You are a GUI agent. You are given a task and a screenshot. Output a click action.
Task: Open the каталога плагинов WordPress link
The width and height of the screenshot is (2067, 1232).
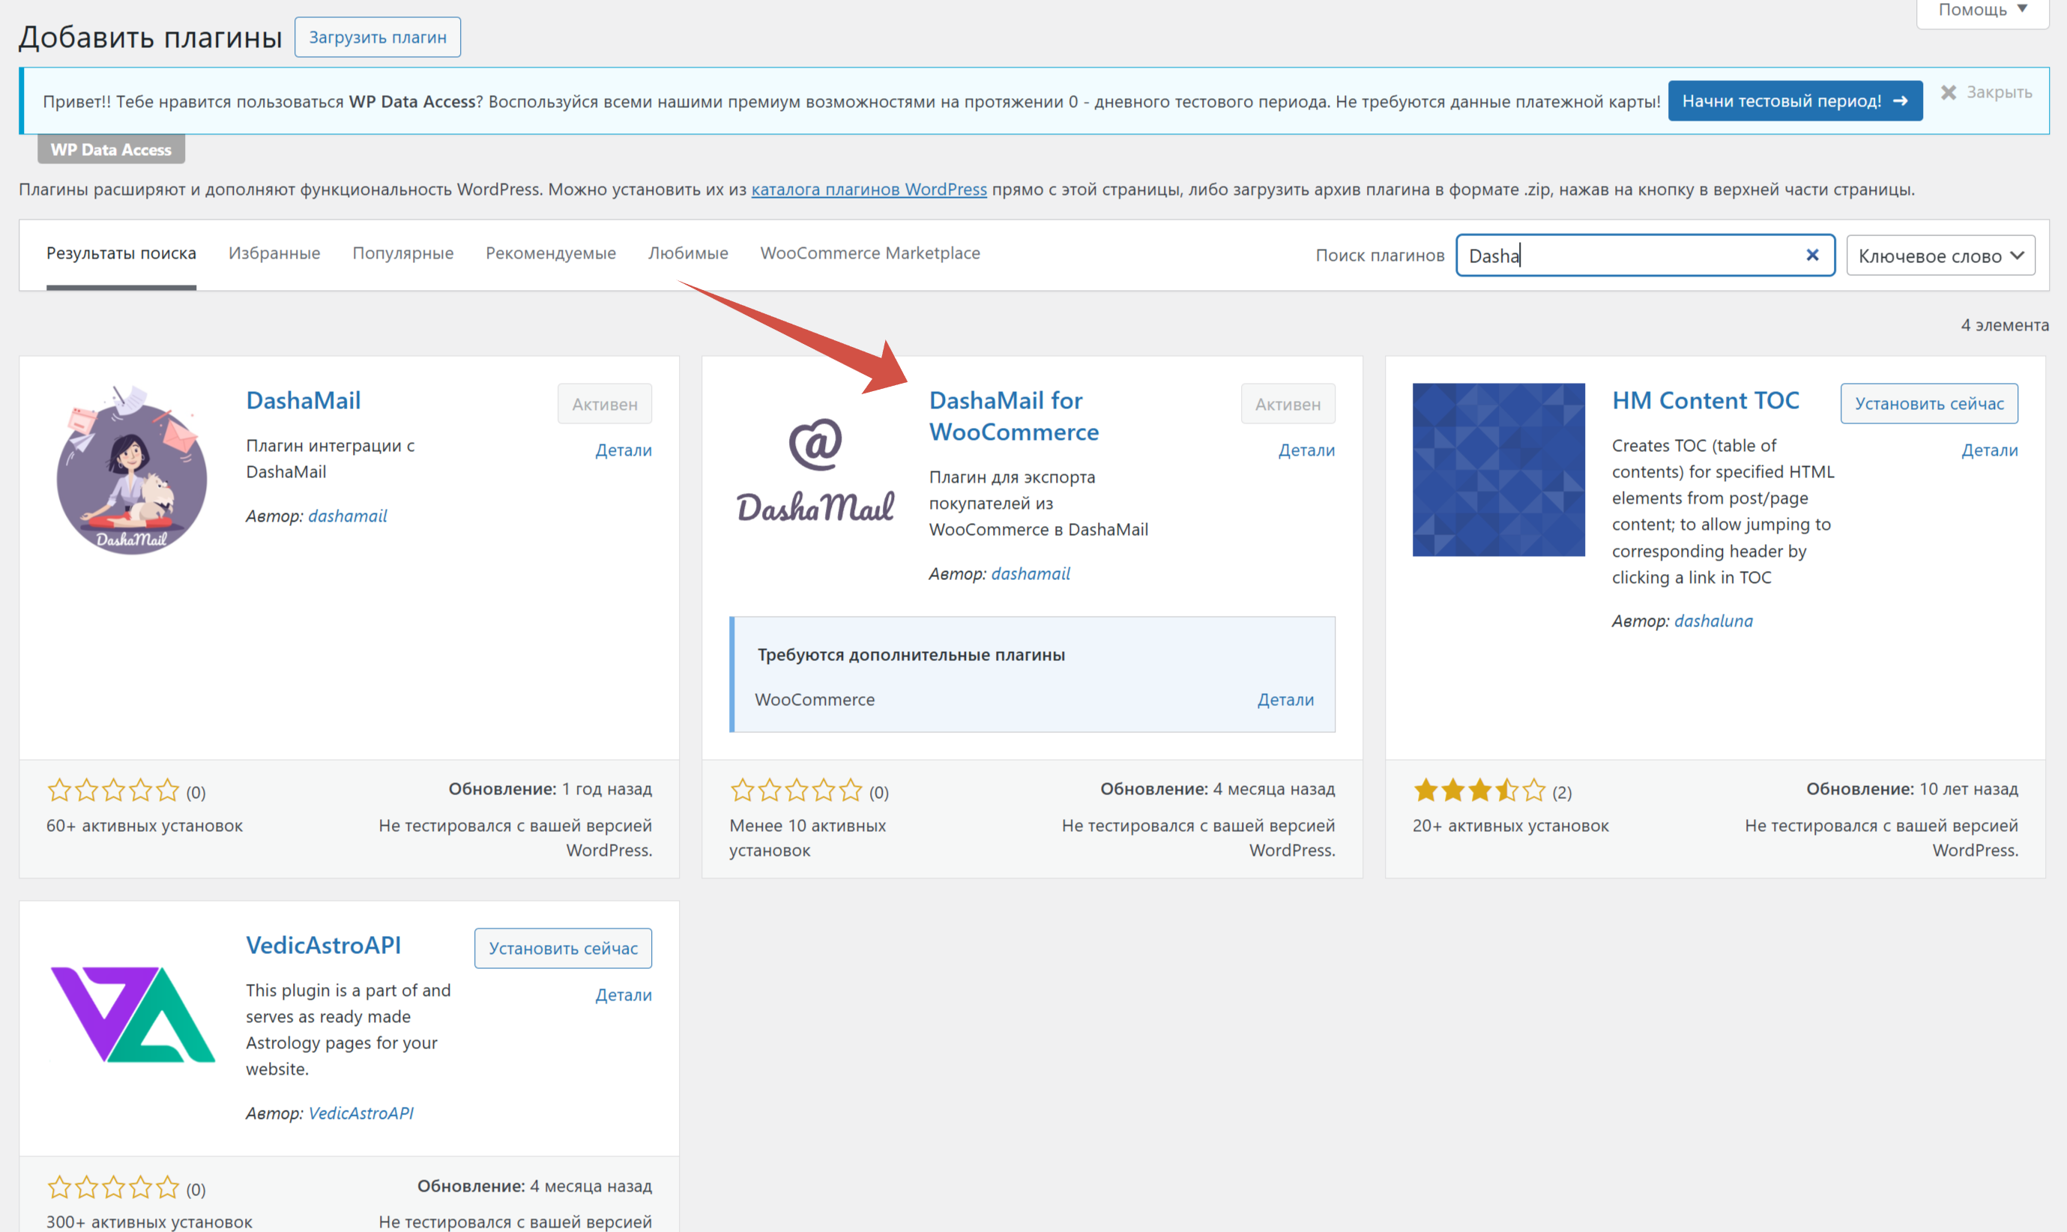point(869,190)
